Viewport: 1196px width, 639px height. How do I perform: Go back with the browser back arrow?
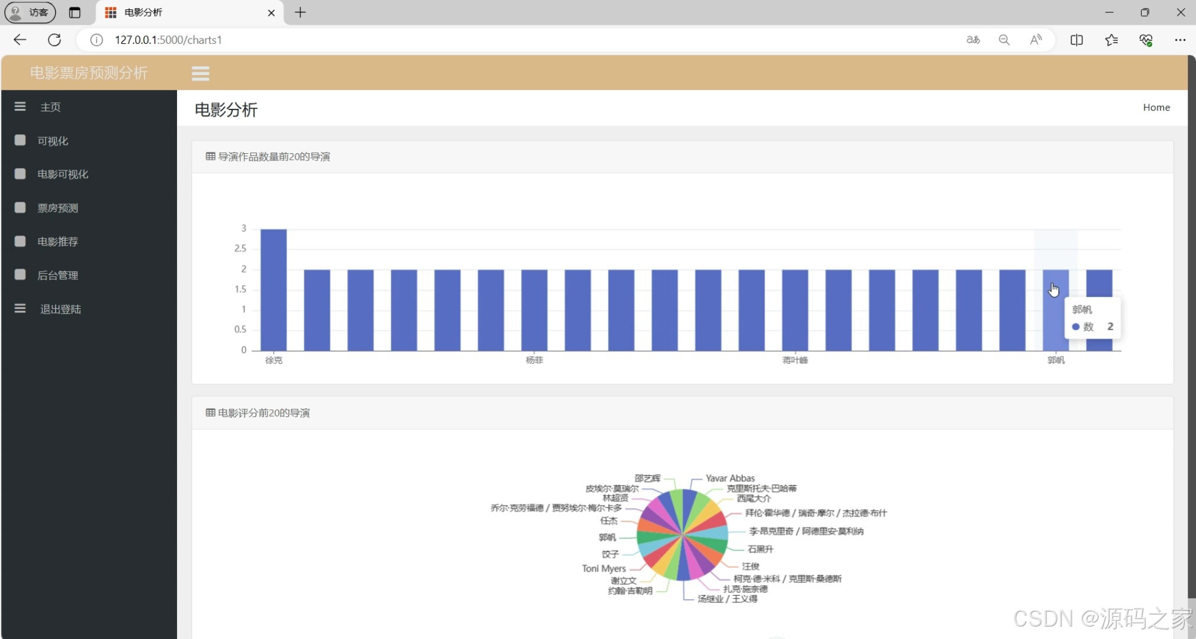20,40
